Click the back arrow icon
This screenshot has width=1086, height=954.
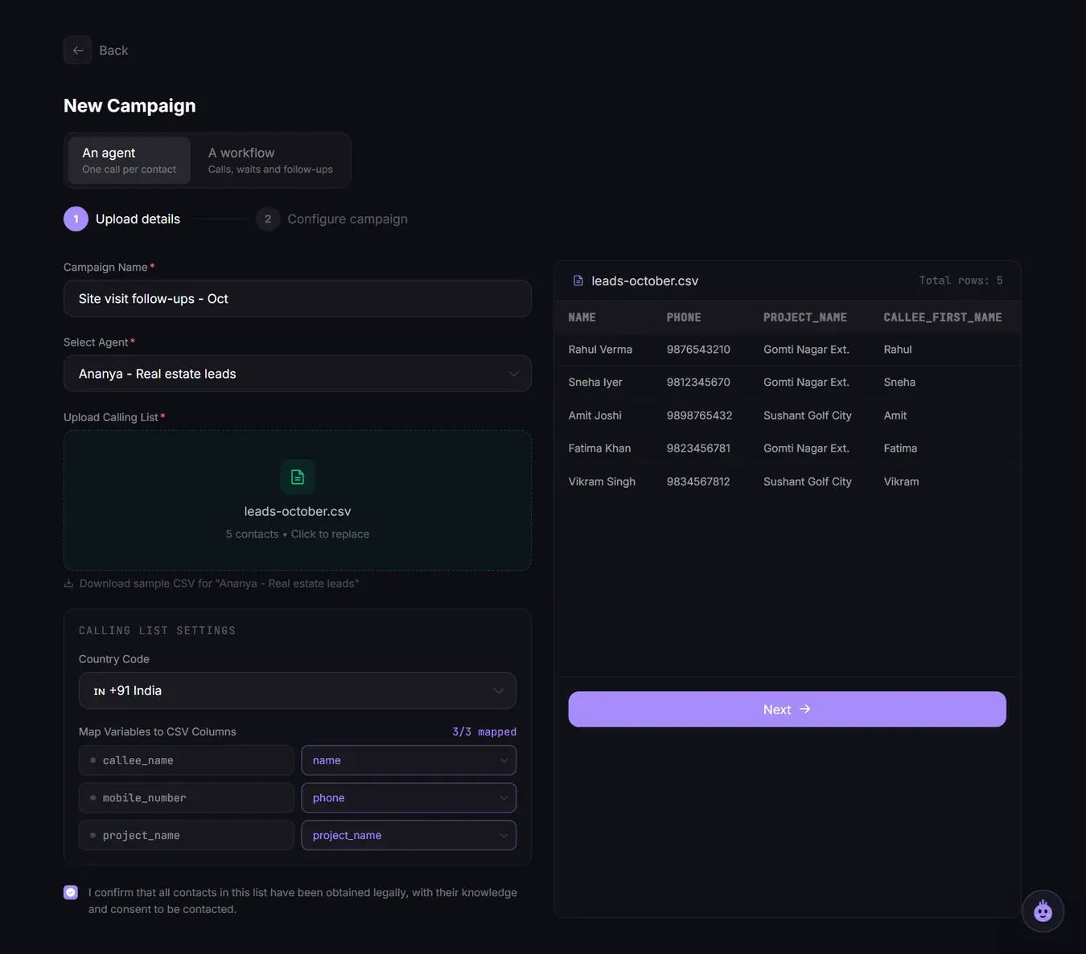(78, 50)
